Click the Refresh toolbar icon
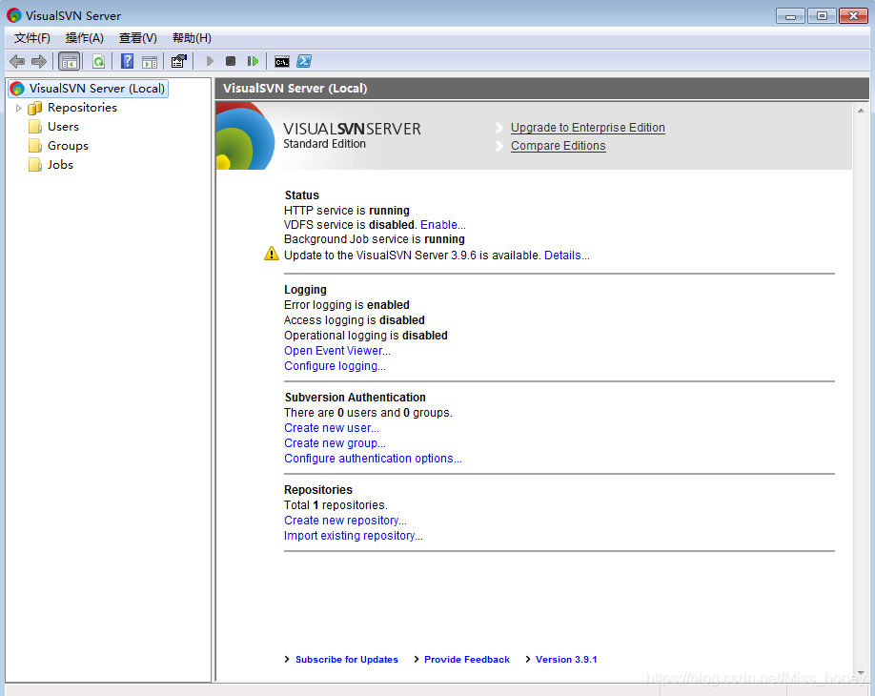 pyautogui.click(x=99, y=61)
